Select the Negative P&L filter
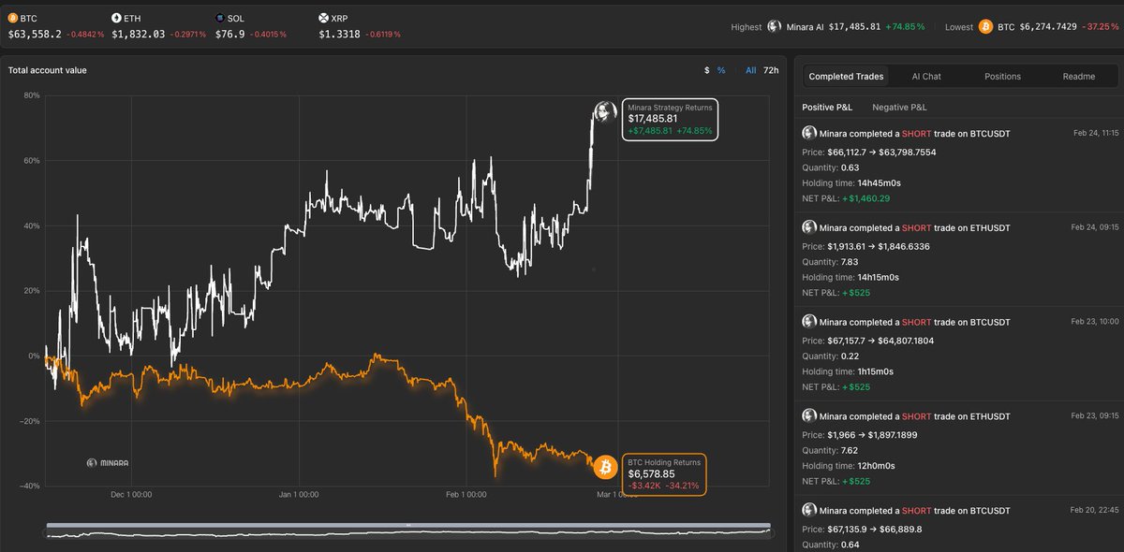 tap(899, 108)
